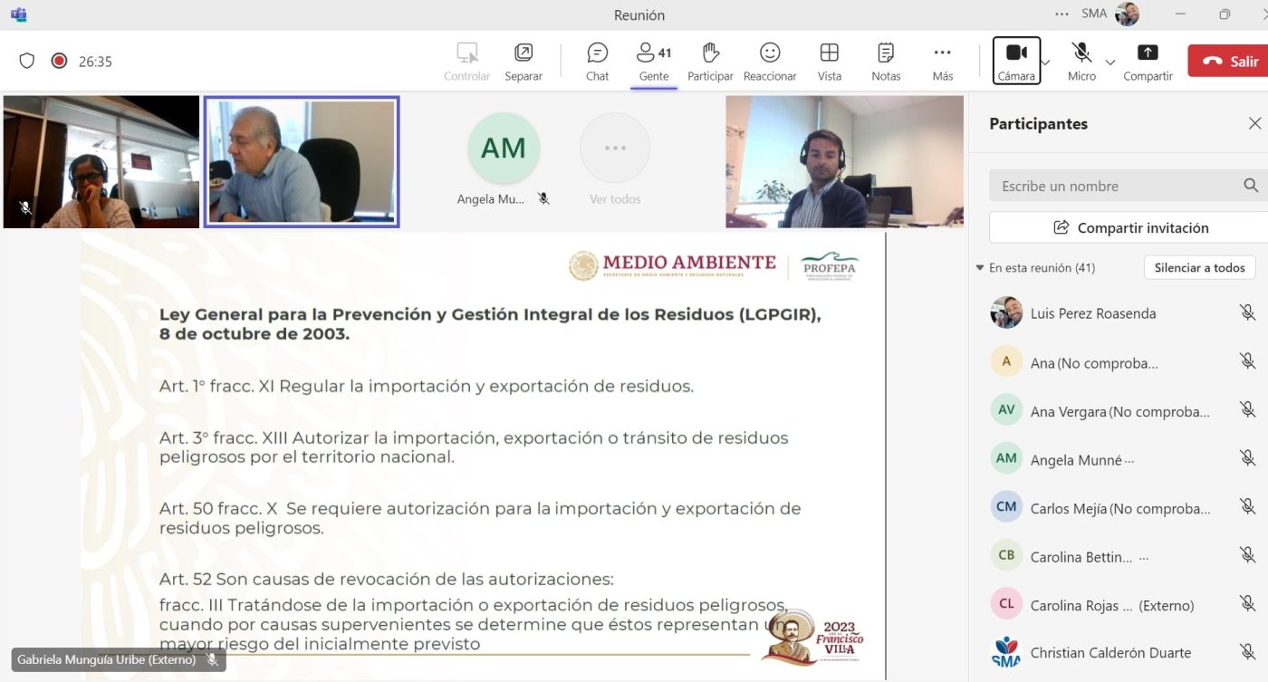Click the Microsoft Teams logo icon

18,14
